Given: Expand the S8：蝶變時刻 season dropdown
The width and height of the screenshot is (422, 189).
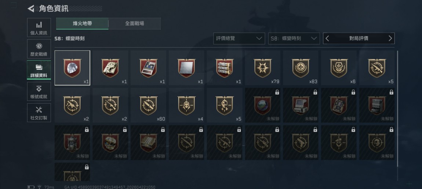Looking at the screenshot, I should pos(294,38).
